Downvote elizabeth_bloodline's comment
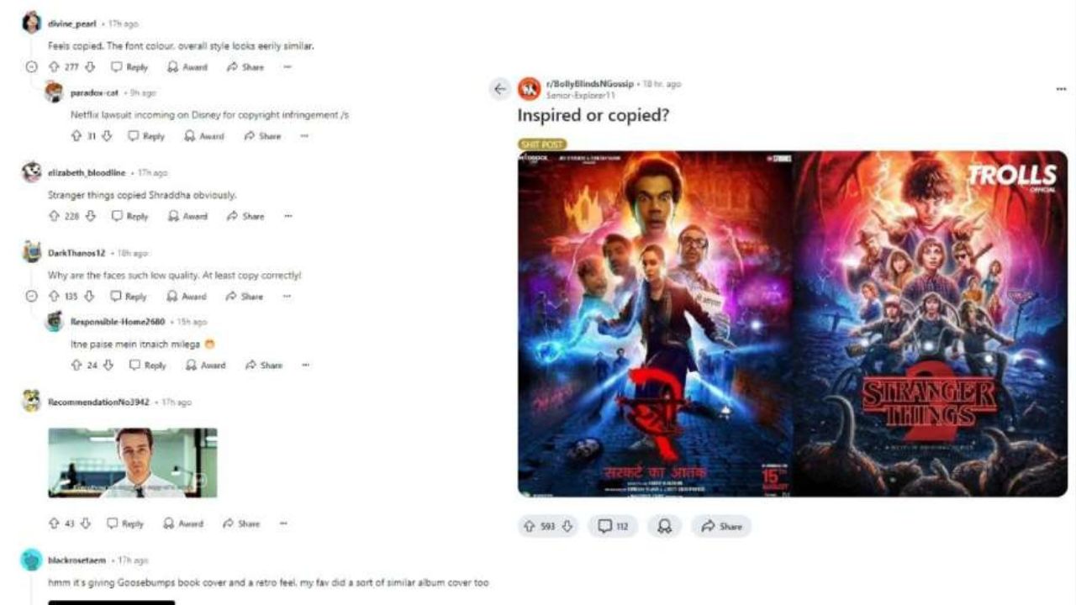 click(x=92, y=216)
